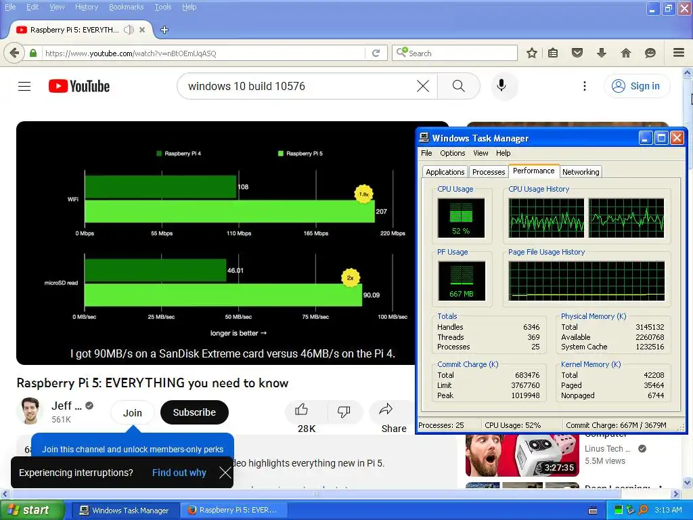
Task: Open Task Manager Help menu
Action: click(503, 153)
